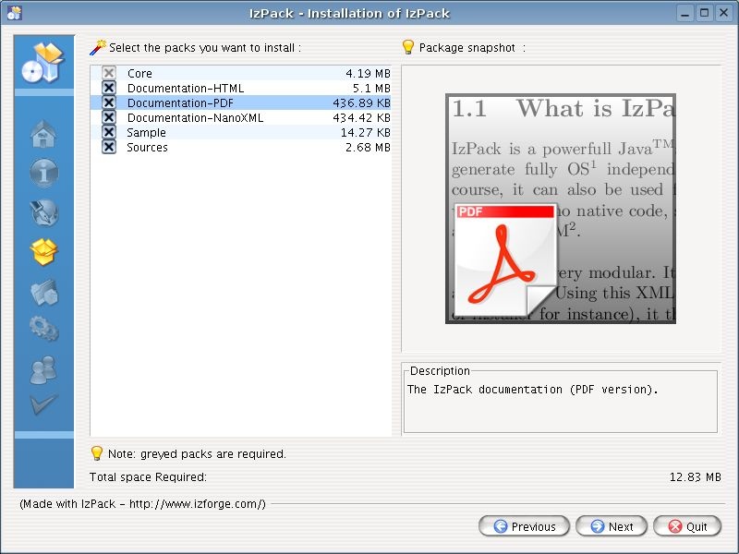Click the 436.89 KB size value
This screenshot has height=554, width=739.
(361, 103)
